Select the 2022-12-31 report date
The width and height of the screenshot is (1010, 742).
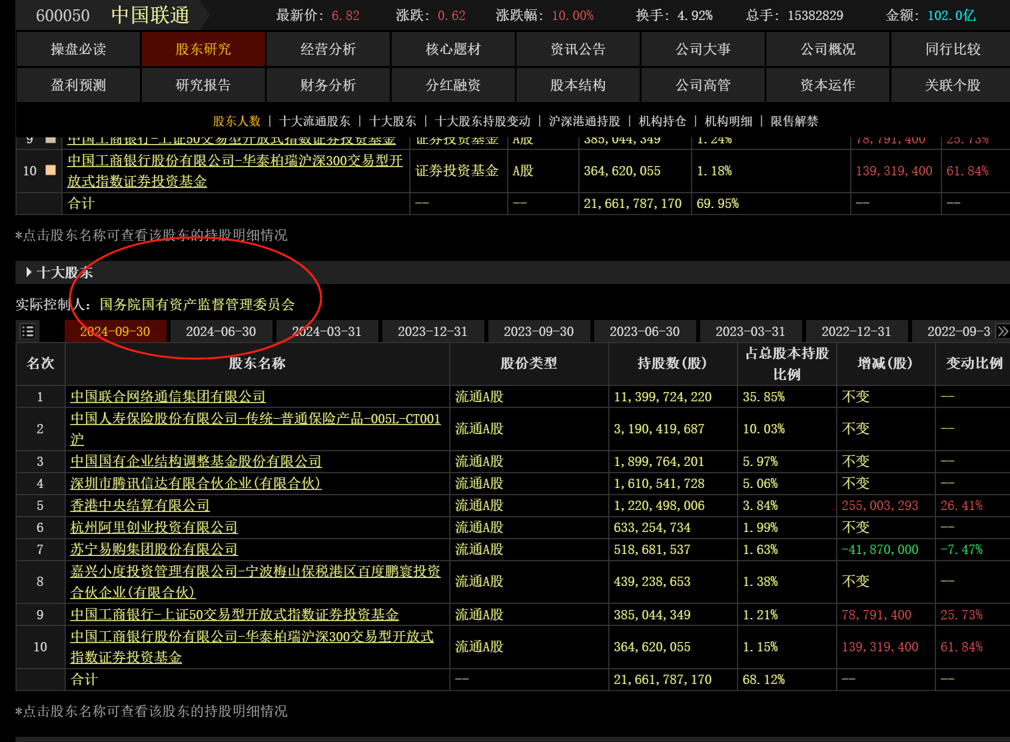click(857, 331)
